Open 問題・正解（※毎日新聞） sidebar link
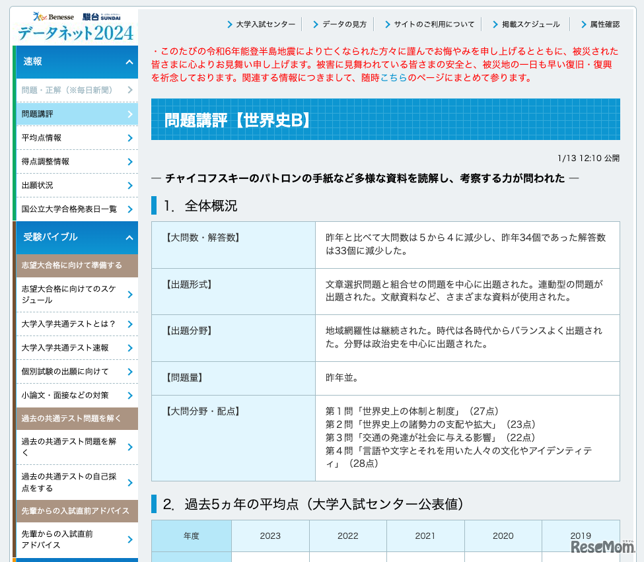This screenshot has width=644, height=562. coord(67,90)
